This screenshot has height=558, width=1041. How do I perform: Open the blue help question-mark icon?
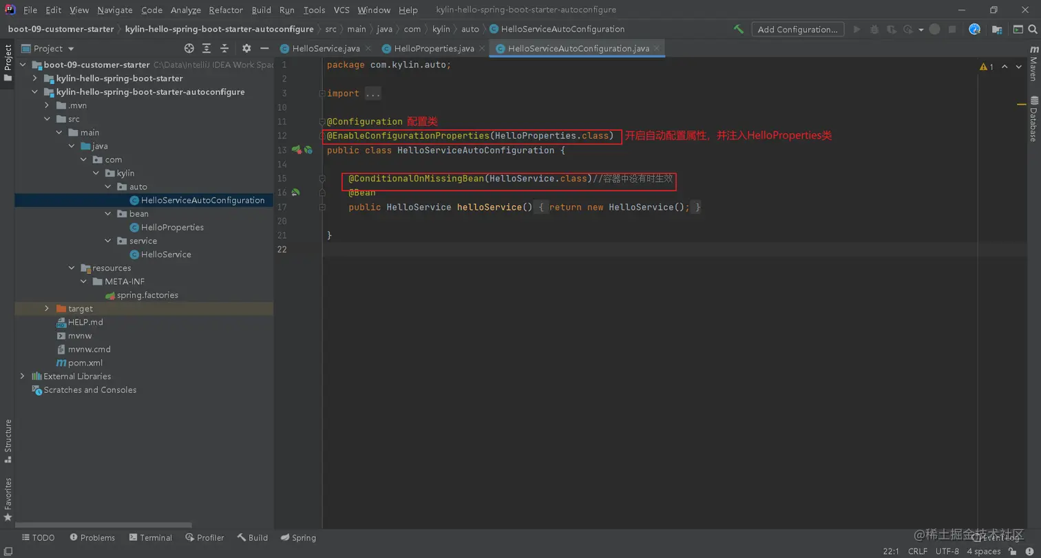(974, 29)
